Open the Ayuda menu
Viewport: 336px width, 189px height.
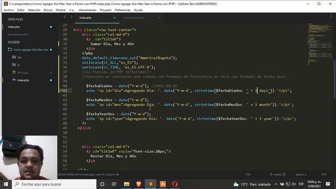(x=138, y=10)
